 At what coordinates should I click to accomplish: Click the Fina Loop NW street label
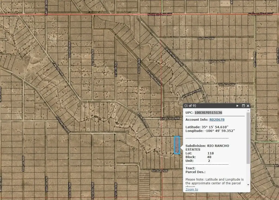170,118
